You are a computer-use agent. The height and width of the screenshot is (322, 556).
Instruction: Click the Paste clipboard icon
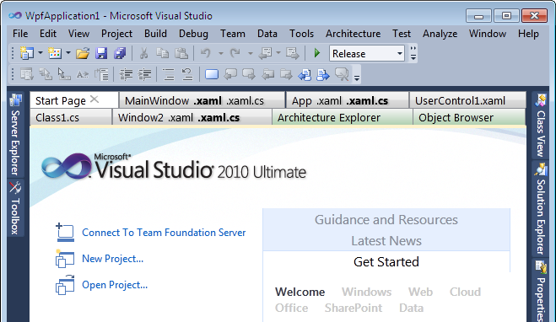(181, 53)
